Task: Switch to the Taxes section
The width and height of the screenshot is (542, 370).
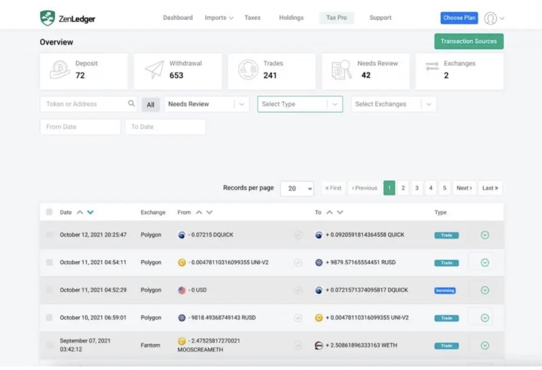Action: click(x=252, y=18)
